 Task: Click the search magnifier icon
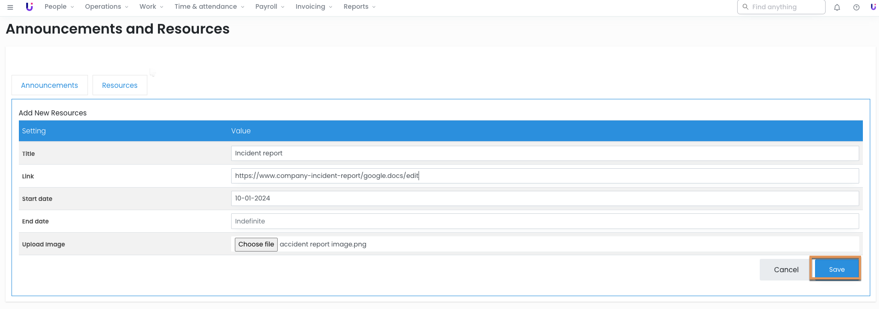click(745, 7)
